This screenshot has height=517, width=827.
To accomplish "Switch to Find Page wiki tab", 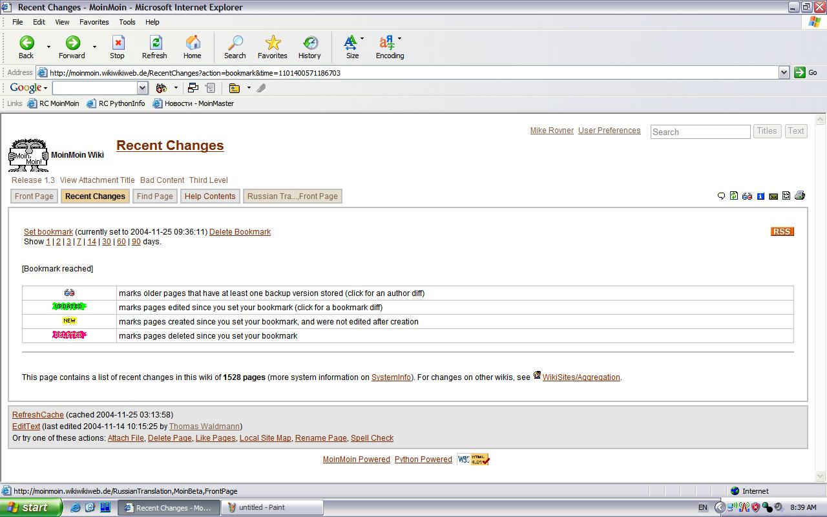I will coord(155,196).
